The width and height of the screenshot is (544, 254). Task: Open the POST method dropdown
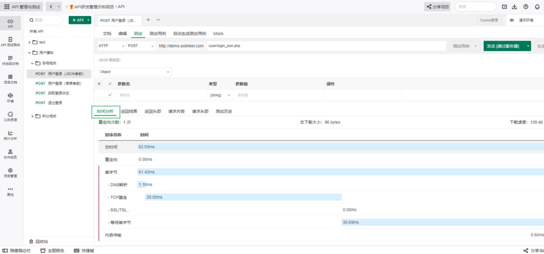141,46
